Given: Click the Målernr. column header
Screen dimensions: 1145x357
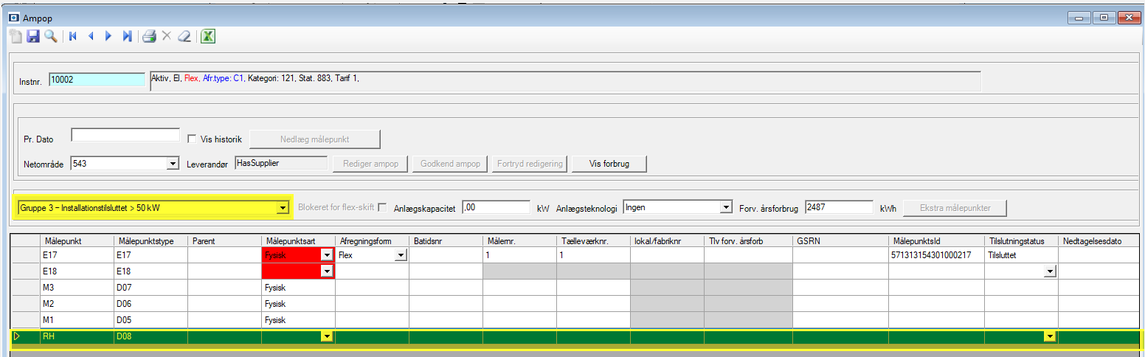Looking at the screenshot, I should [519, 240].
